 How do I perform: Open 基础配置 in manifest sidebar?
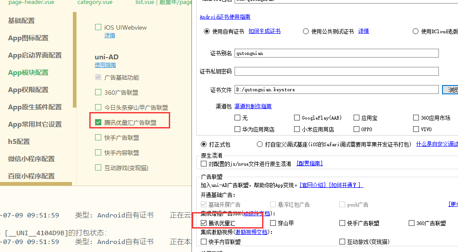(x=21, y=21)
